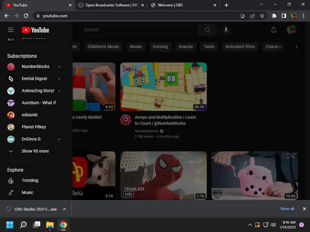This screenshot has height=232, width=310.
Task: Select the Gaming category chip
Action: tap(160, 47)
